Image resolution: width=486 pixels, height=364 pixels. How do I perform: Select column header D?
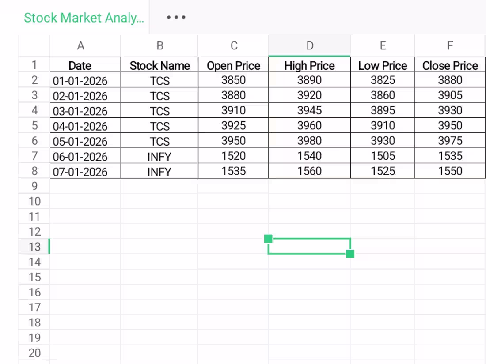(309, 45)
